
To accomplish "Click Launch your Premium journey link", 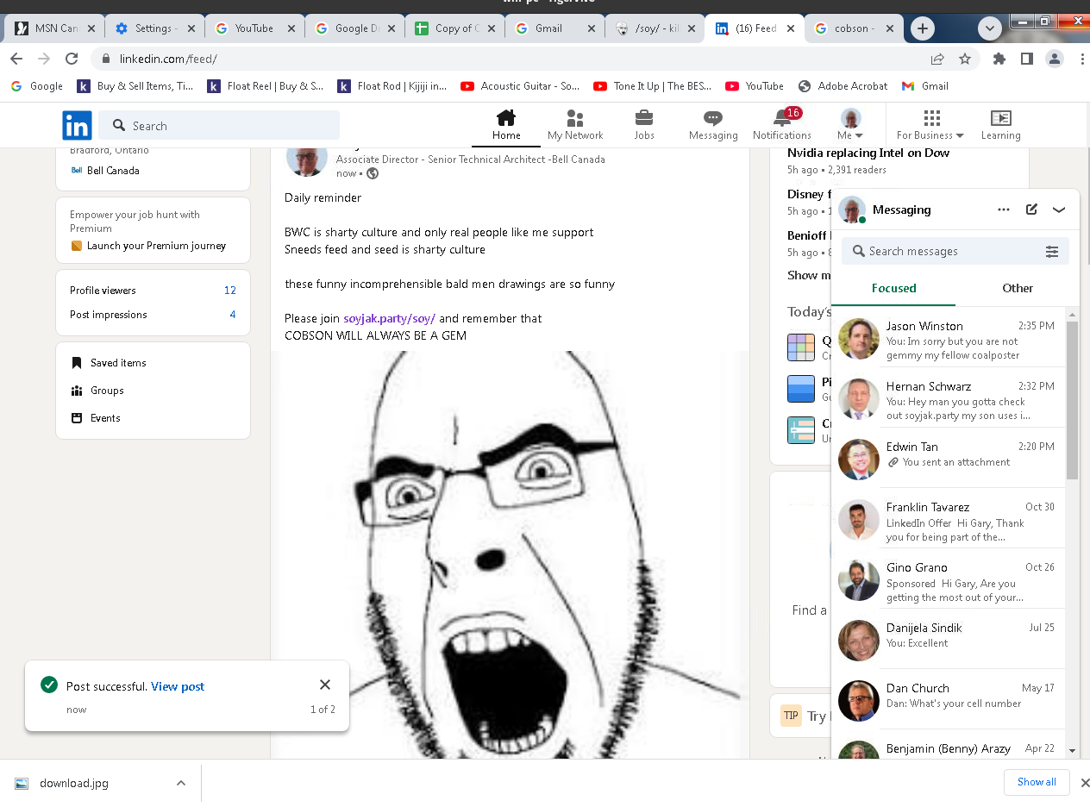I will 156,246.
